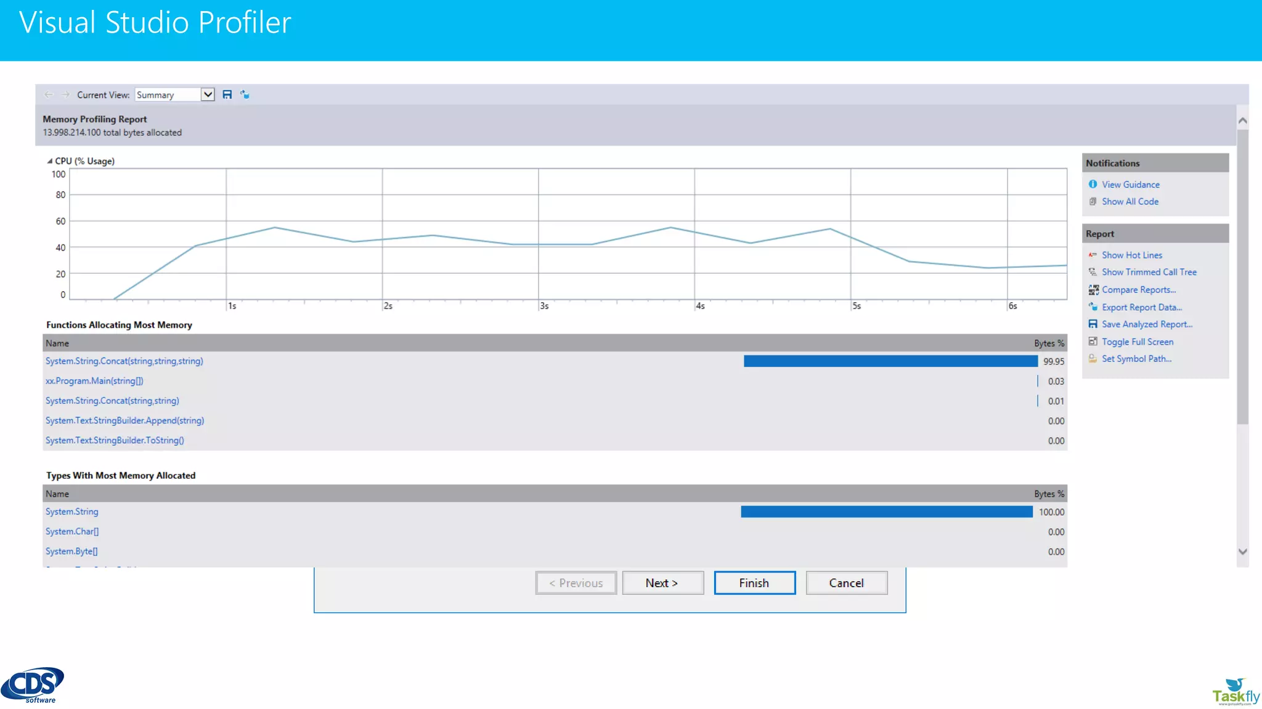Viewport: 1262px width, 709px height.
Task: Open the Current View dropdown
Action: [208, 95]
